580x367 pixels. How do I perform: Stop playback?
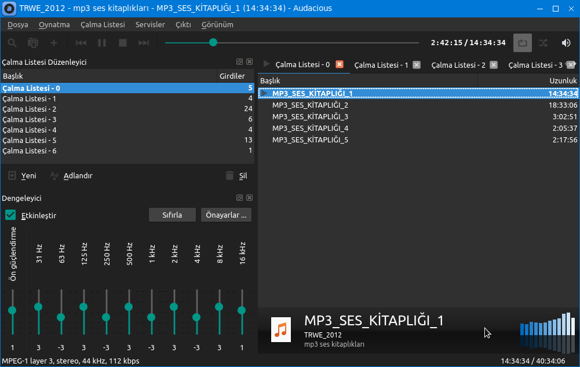123,43
